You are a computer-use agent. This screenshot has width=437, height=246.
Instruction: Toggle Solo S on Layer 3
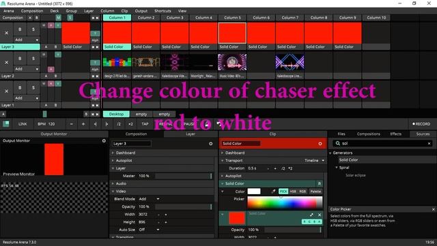click(33, 29)
